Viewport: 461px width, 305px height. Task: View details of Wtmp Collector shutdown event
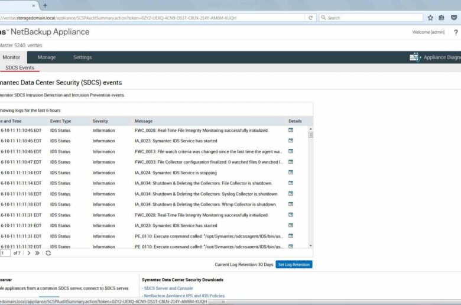290,204
